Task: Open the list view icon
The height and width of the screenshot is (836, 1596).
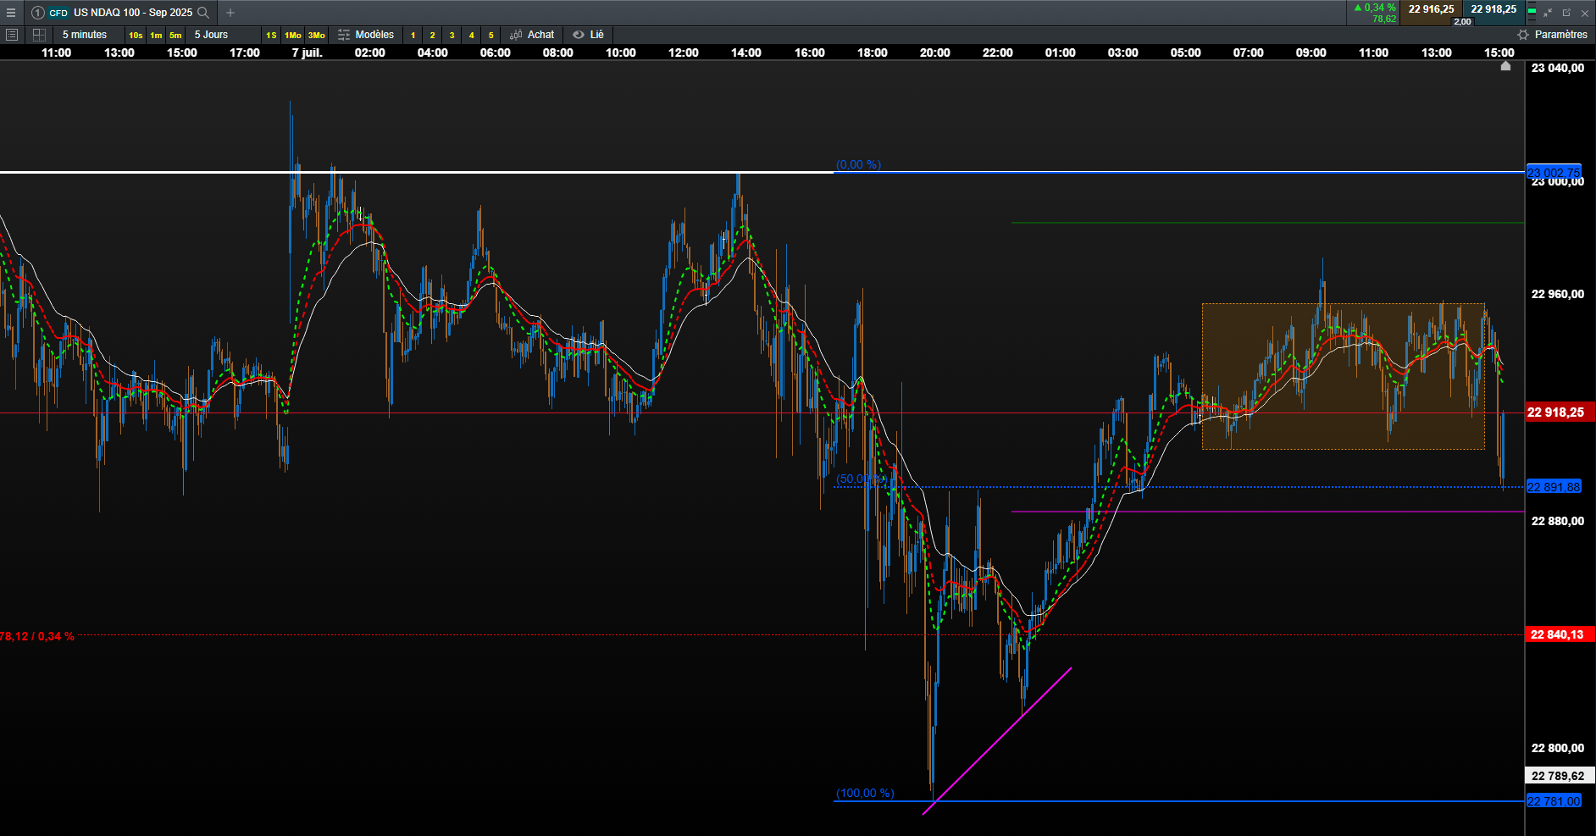Action: (12, 35)
